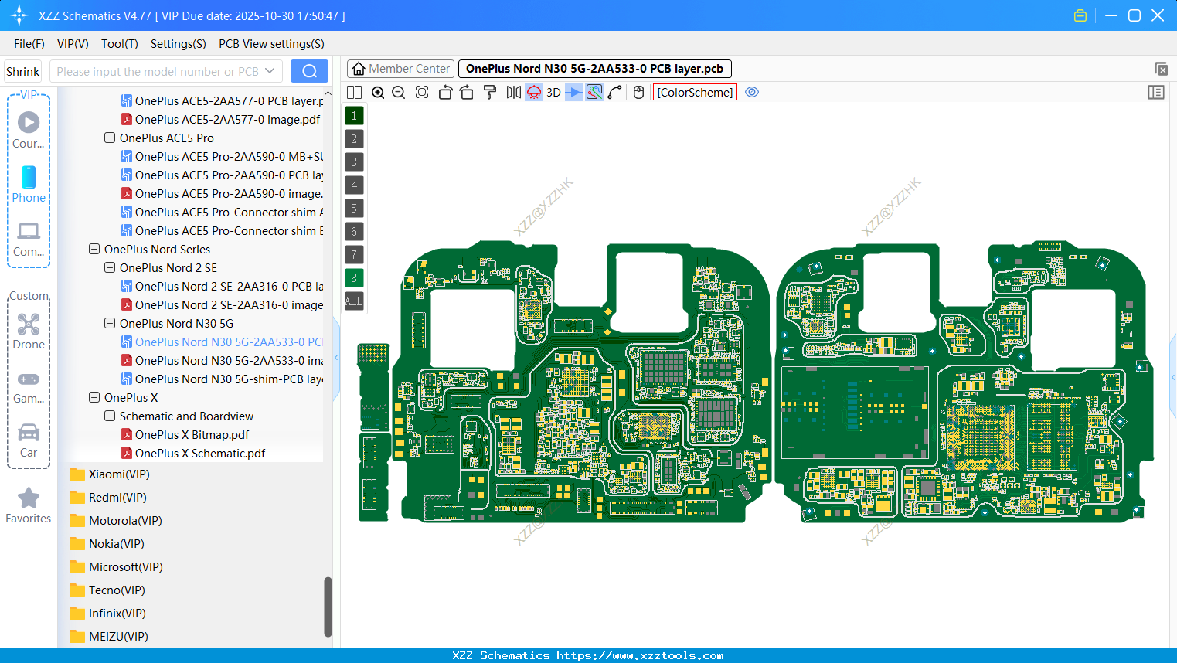The width and height of the screenshot is (1177, 663).
Task: Toggle the diode jump navigation mode
Action: click(x=574, y=92)
